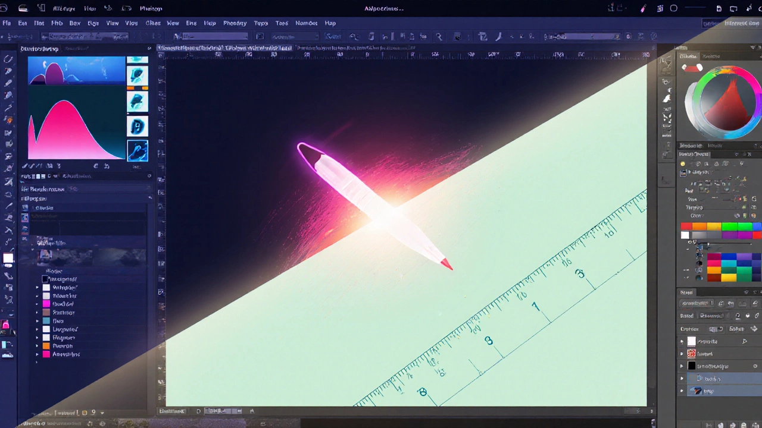Open the rightmost Hap menu in the menu bar
The image size is (762, 428).
[330, 23]
